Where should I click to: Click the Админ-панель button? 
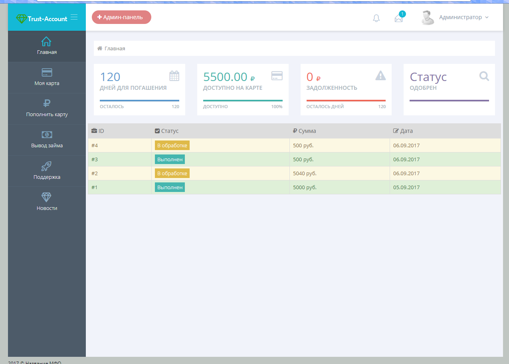[121, 17]
